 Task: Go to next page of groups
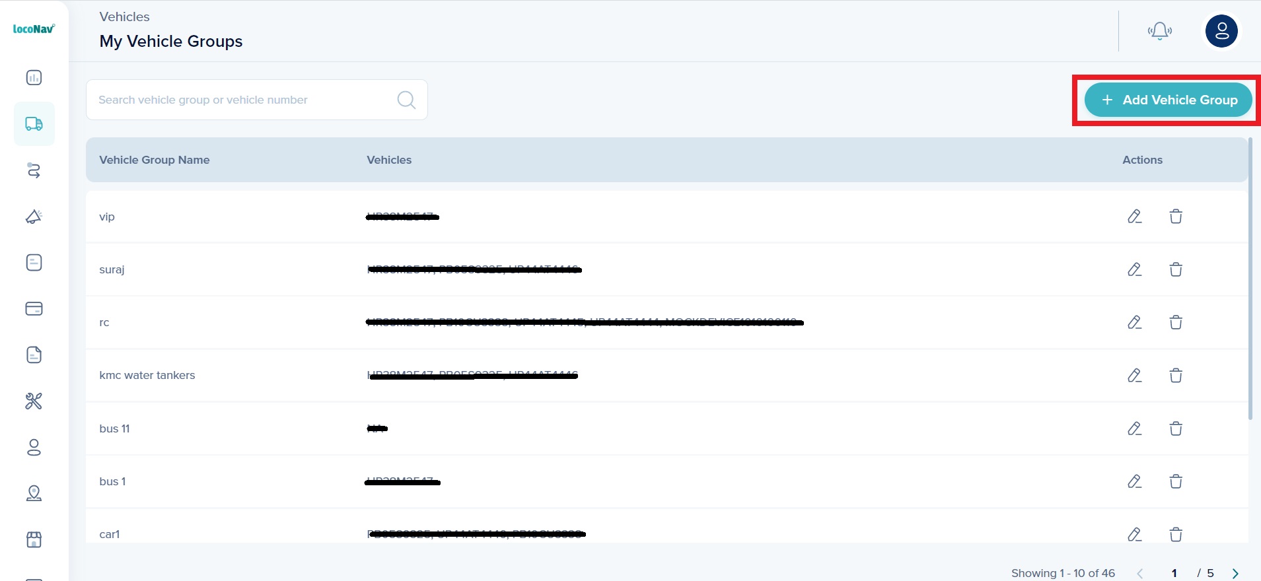tap(1235, 573)
